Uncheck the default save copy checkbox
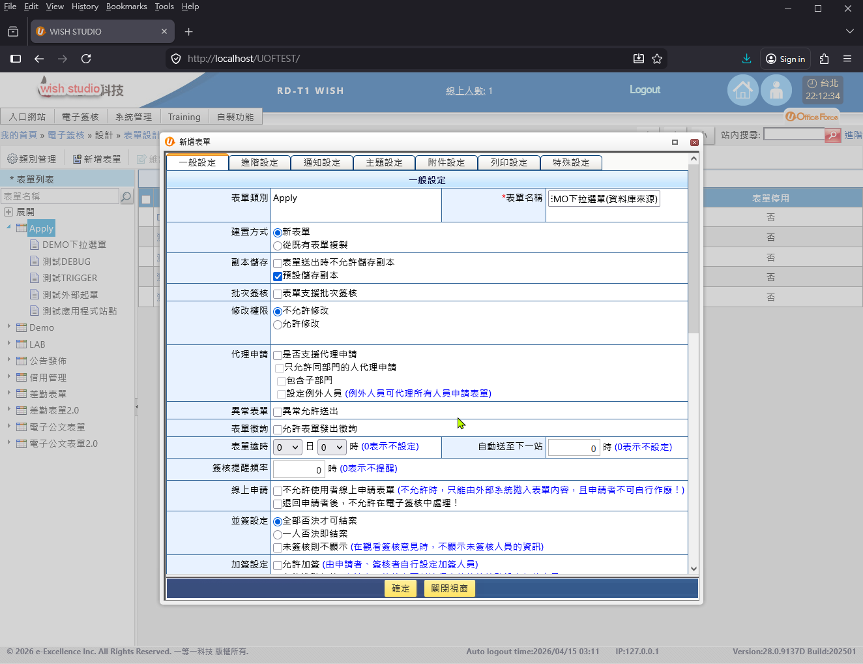Image resolution: width=863 pixels, height=664 pixels. (x=278, y=277)
